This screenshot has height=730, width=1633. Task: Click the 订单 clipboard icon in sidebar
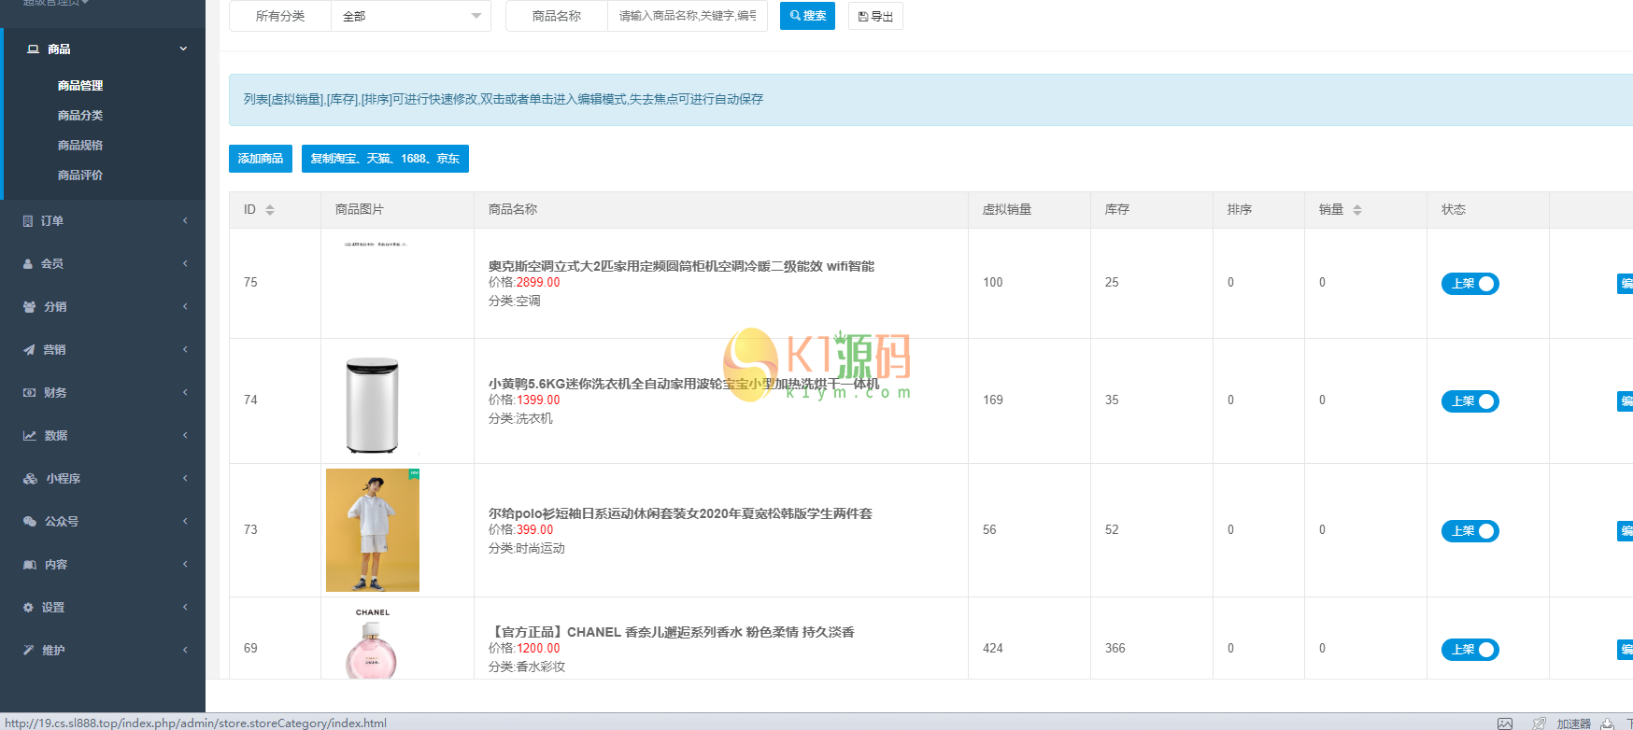coord(28,221)
